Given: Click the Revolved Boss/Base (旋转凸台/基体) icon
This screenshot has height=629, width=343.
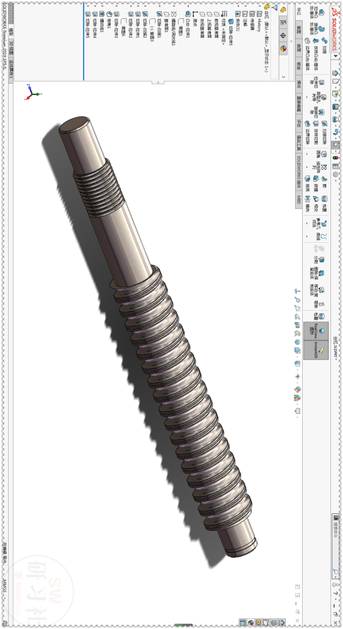Looking at the screenshot, I should (x=322, y=28).
